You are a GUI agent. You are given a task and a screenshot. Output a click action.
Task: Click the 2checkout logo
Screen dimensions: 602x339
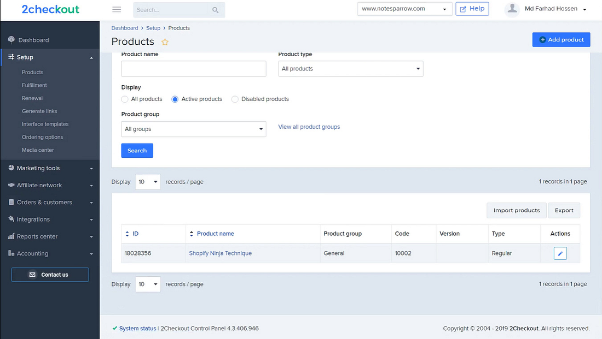[50, 9]
